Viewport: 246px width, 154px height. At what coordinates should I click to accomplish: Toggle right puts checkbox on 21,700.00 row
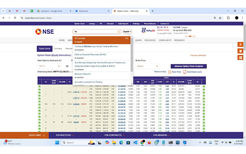coord(204,86)
